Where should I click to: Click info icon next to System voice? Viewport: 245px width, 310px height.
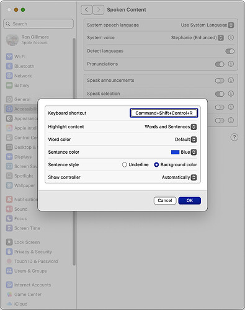point(231,38)
